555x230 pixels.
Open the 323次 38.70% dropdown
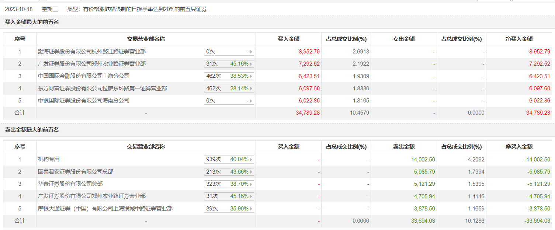tap(229, 184)
